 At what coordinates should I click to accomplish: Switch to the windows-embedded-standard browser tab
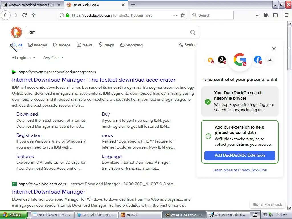click(32, 5)
